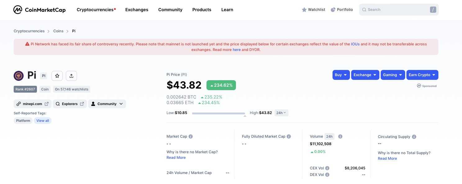Viewport: 462px width, 184px height.
Task: Open the minepi.com website link
Action: 33,104
